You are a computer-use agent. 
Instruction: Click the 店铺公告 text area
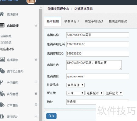pyautogui.click(x=94, y=65)
